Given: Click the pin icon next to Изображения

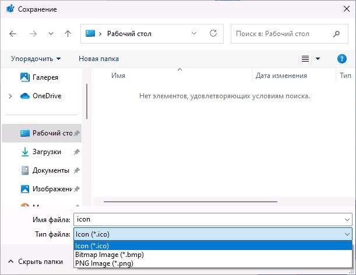Looking at the screenshot, I should [77, 189].
